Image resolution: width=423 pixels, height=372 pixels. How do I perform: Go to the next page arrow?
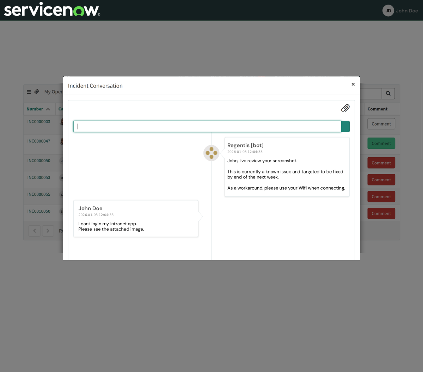pos(48,231)
